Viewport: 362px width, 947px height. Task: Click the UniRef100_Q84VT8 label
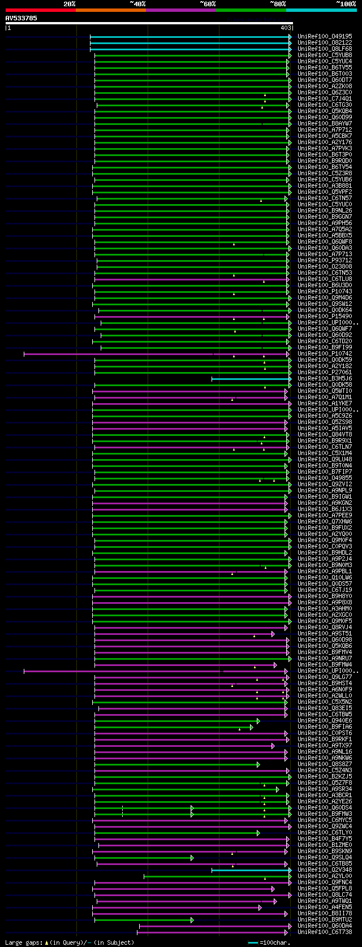[x=325, y=434]
